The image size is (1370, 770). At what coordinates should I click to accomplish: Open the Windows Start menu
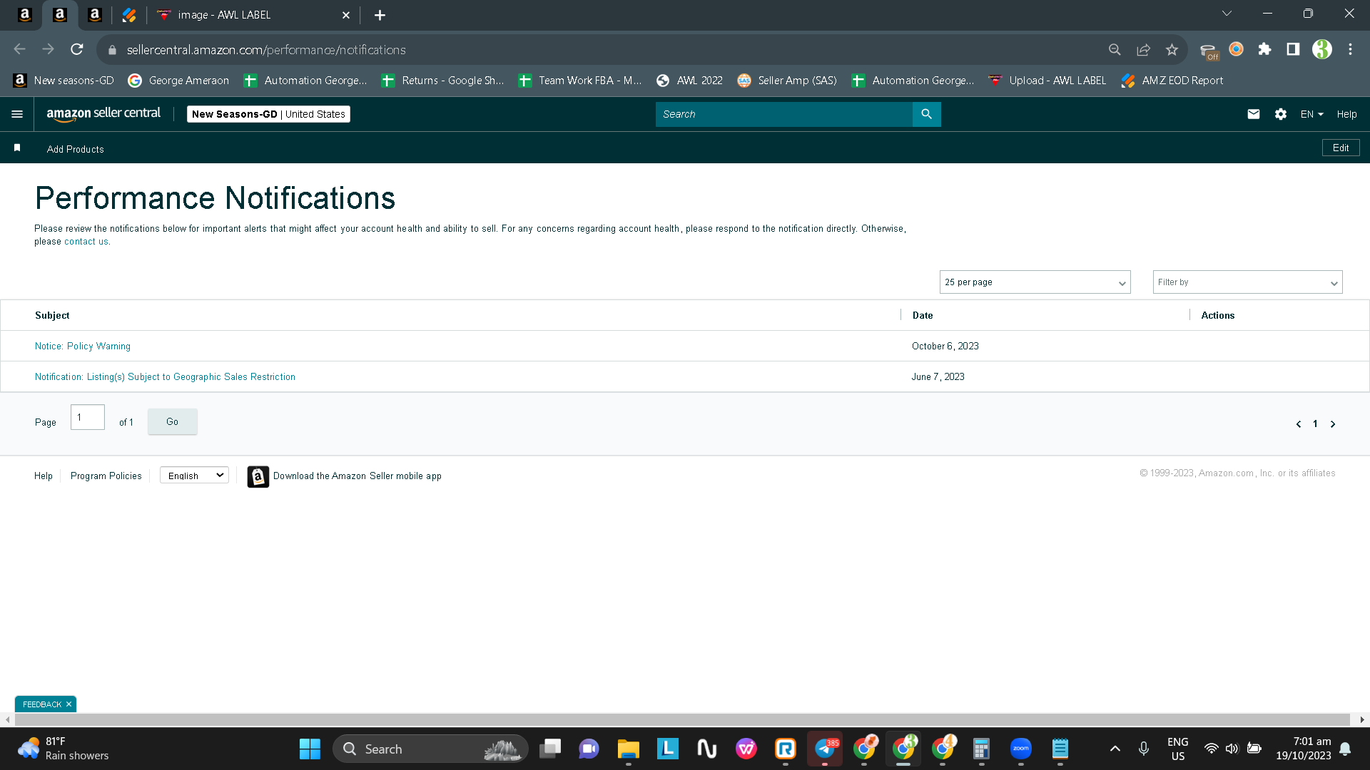[x=310, y=749]
